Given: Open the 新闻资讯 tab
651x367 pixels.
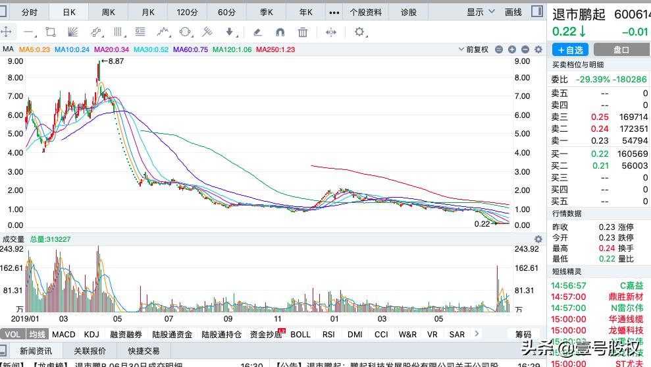Looking at the screenshot, I should (36, 351).
